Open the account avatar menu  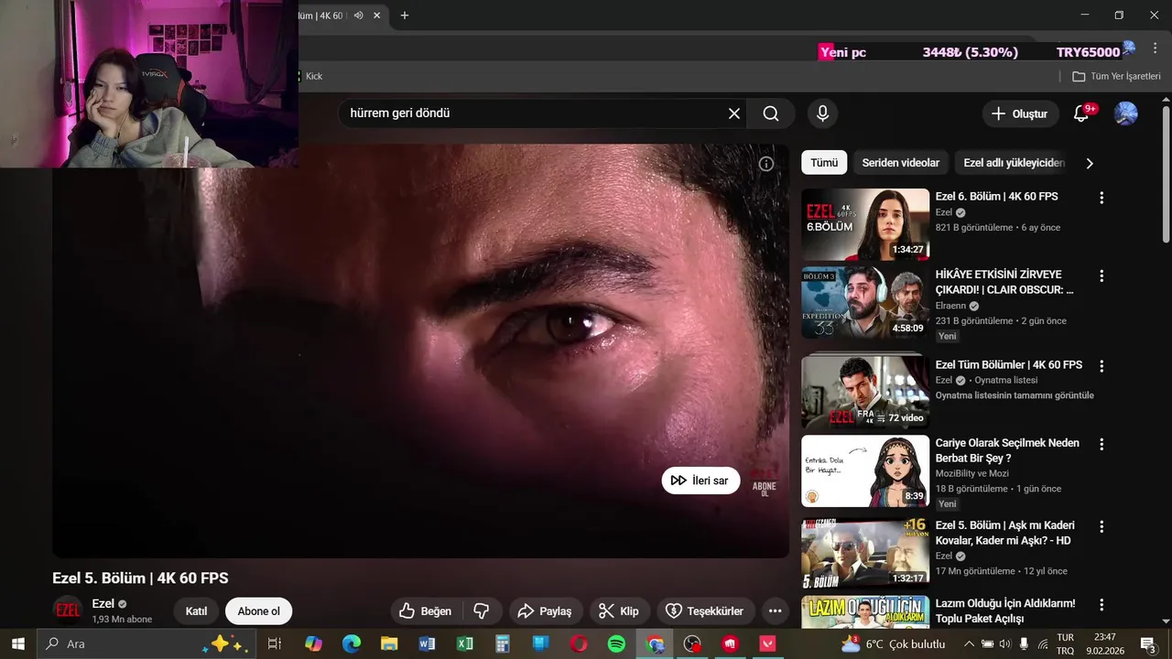click(x=1125, y=113)
